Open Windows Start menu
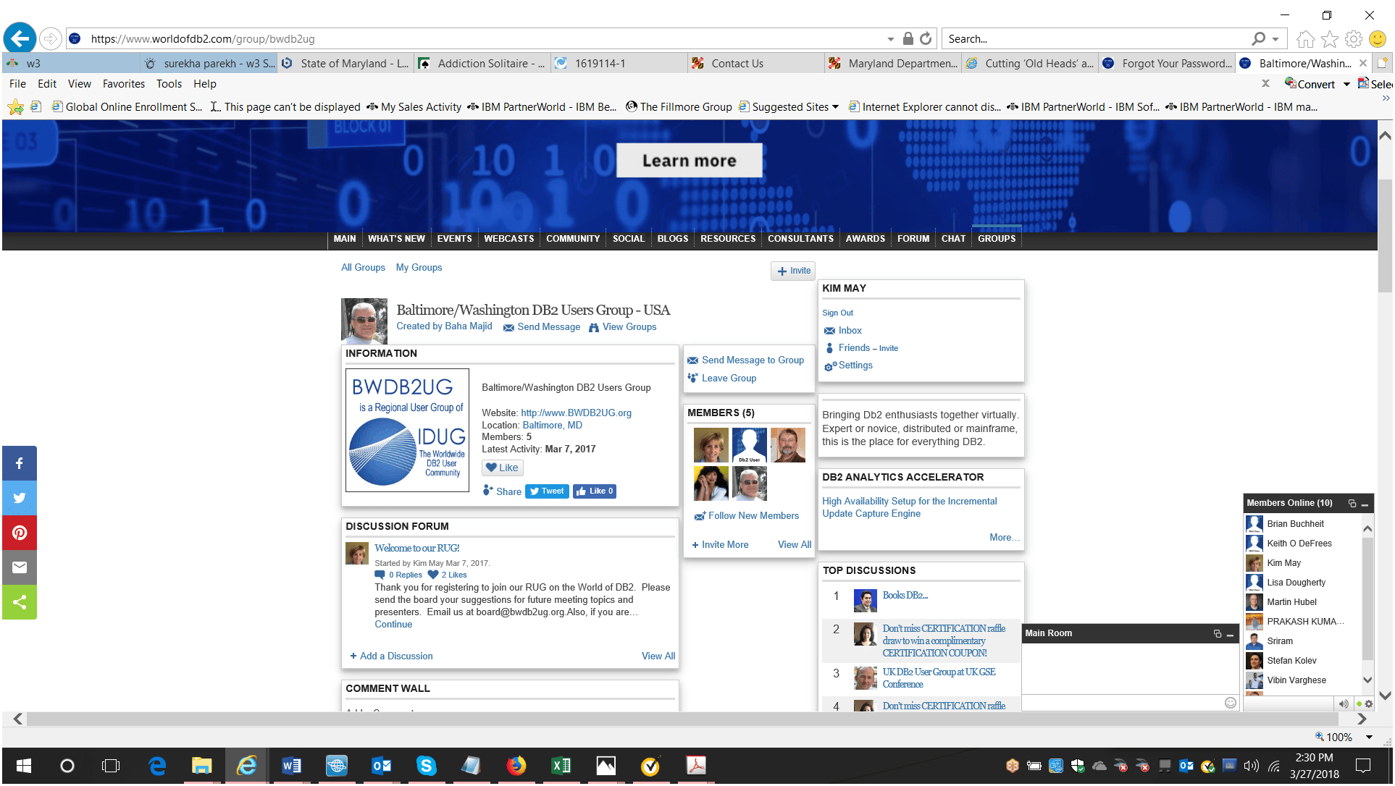This screenshot has height=786, width=1395. [23, 766]
